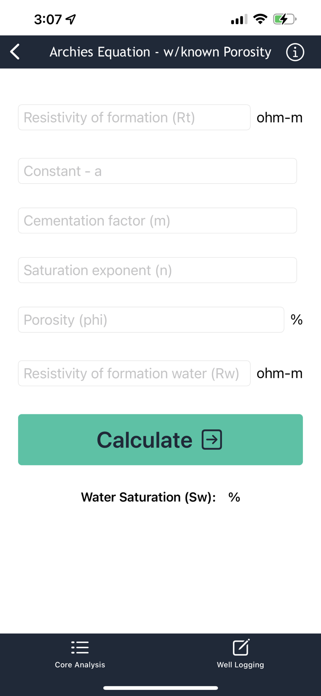
Task: Tap the charging battery icon
Action: (x=283, y=19)
